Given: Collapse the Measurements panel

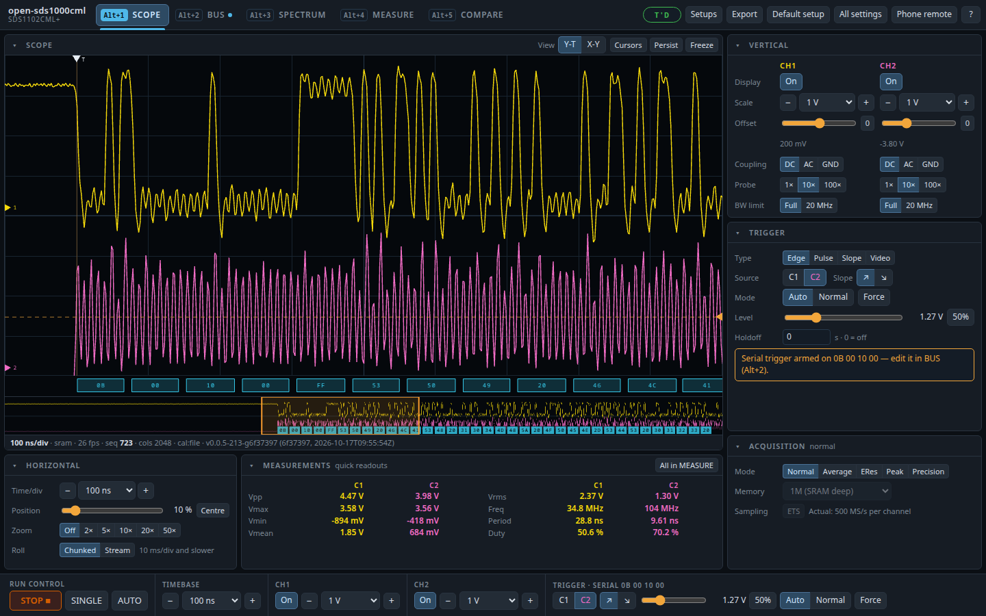Looking at the screenshot, I should pos(251,465).
